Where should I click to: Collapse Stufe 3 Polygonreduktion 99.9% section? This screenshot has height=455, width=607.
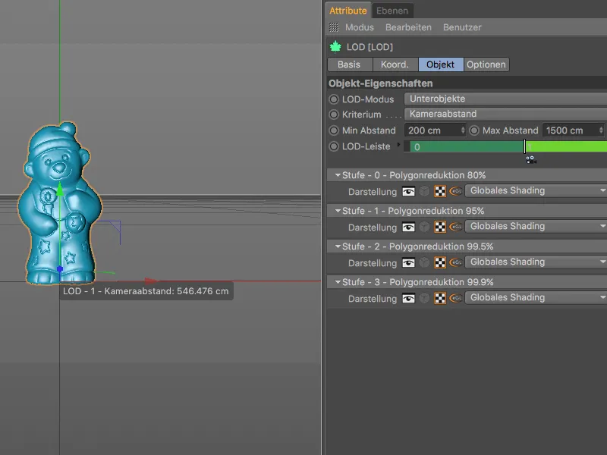coord(338,282)
